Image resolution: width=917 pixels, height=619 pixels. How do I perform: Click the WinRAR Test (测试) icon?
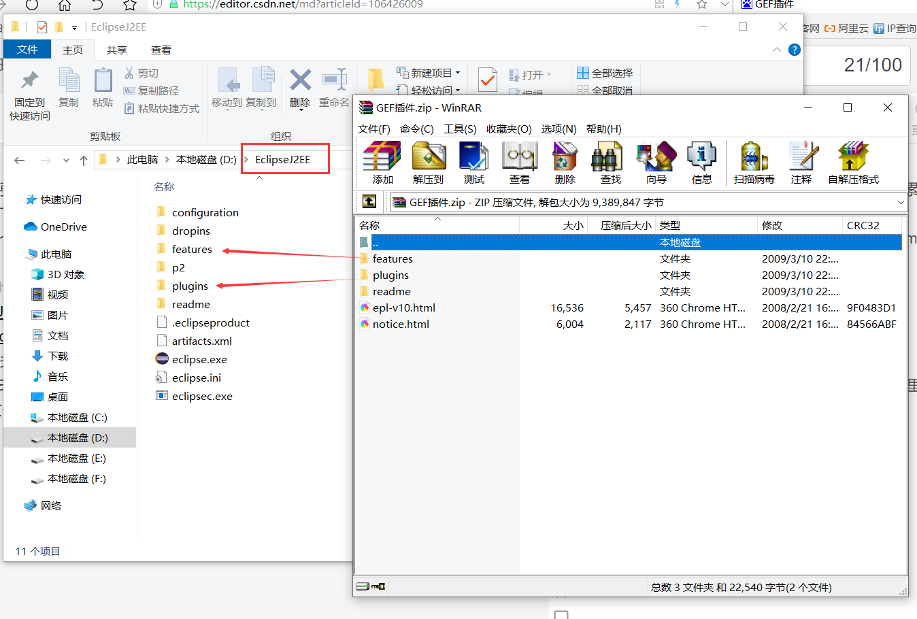click(x=474, y=163)
